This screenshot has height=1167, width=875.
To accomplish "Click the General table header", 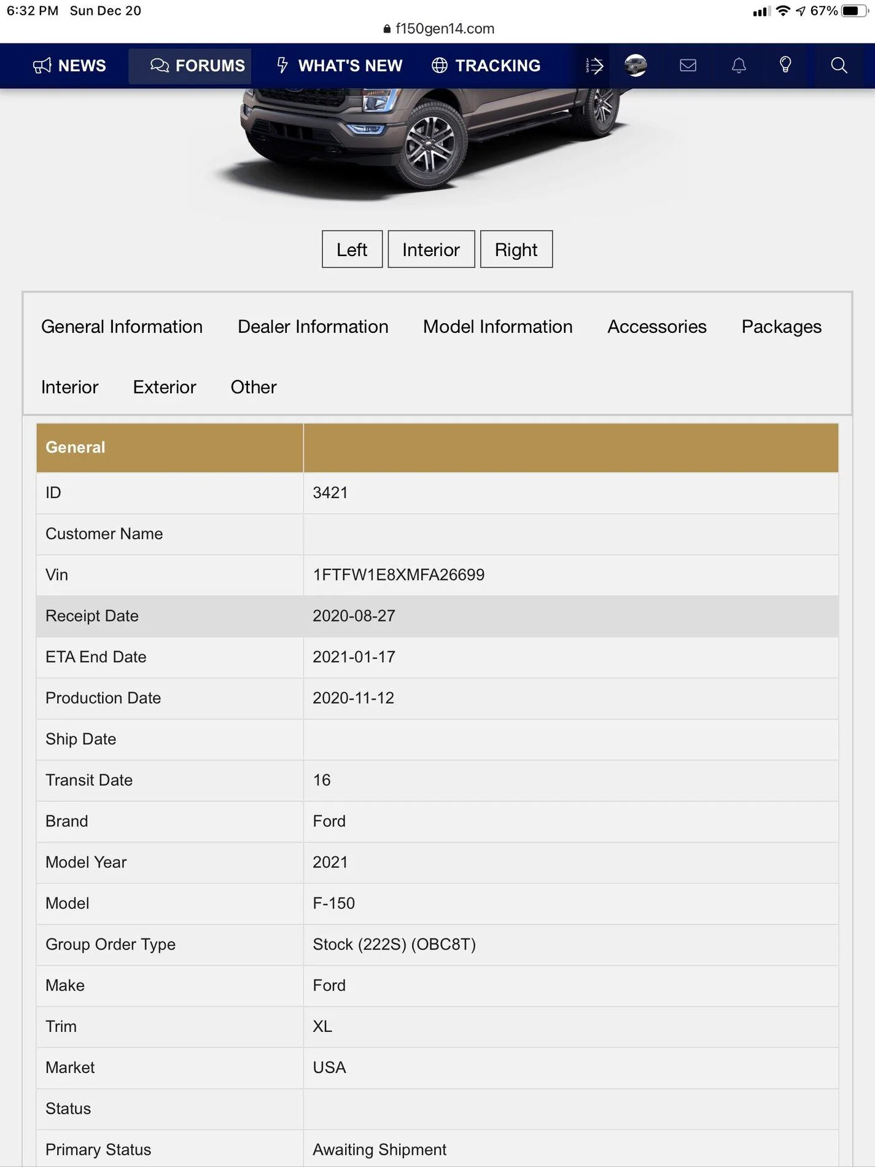I will tap(76, 447).
